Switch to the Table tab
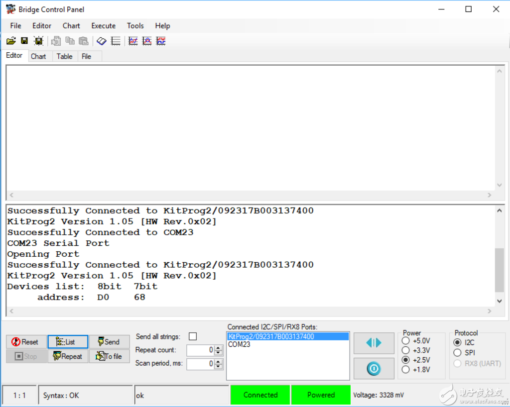Viewport: 510px width, 407px height. pos(64,57)
